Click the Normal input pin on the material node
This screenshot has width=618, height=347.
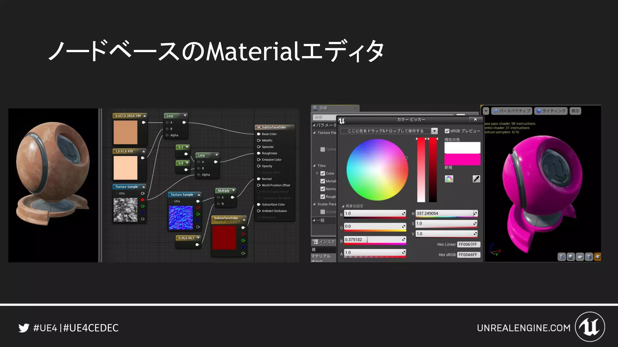tap(259, 179)
